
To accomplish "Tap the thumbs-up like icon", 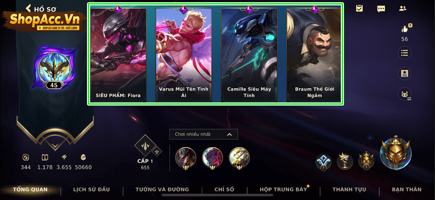I will click(x=405, y=29).
